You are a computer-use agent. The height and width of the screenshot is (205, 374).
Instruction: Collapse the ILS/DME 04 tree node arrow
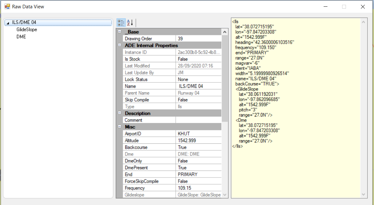point(8,23)
